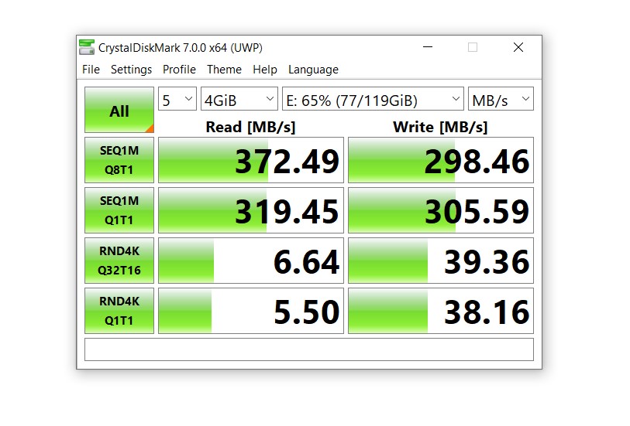Click the 372.49 sequential read result
Image resolution: width=630 pixels, height=426 pixels.
click(251, 160)
